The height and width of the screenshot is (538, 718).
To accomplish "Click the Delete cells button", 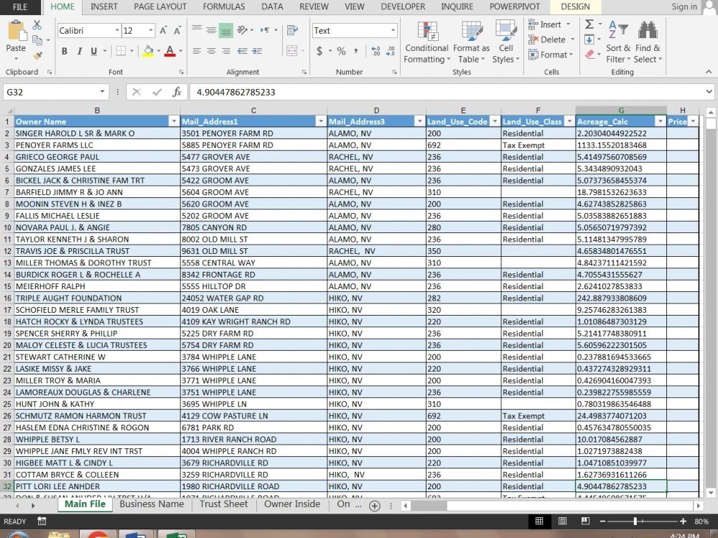I will 551,39.
